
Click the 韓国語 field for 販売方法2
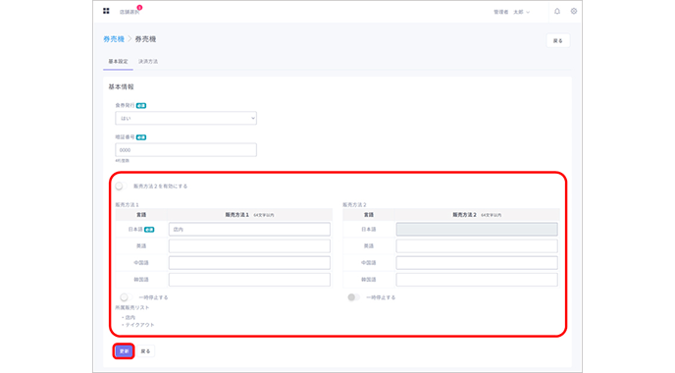click(477, 280)
